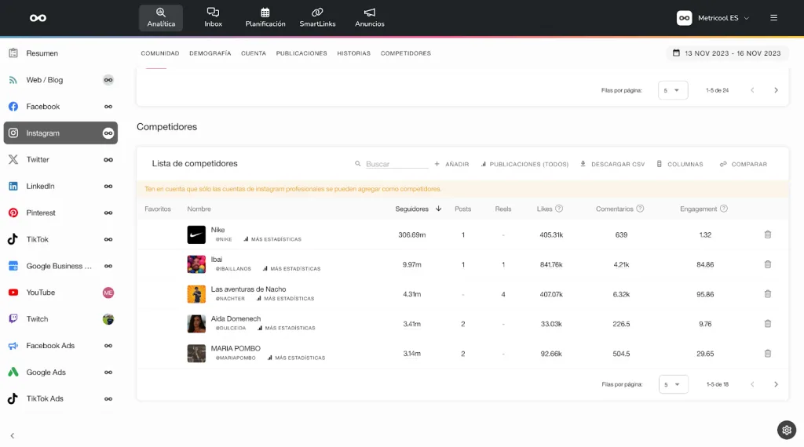Image resolution: width=804 pixels, height=447 pixels.
Task: Select LinkedIn in the sidebar
Action: pos(60,187)
